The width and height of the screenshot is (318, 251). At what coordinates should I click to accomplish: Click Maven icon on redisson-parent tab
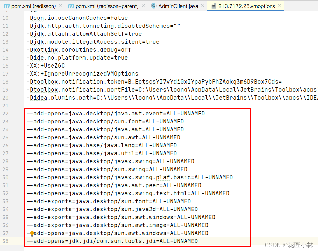tap(71, 6)
